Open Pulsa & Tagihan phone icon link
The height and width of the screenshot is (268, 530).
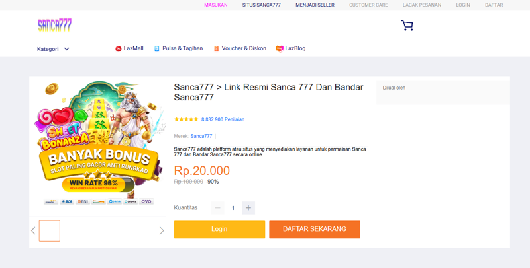point(157,49)
